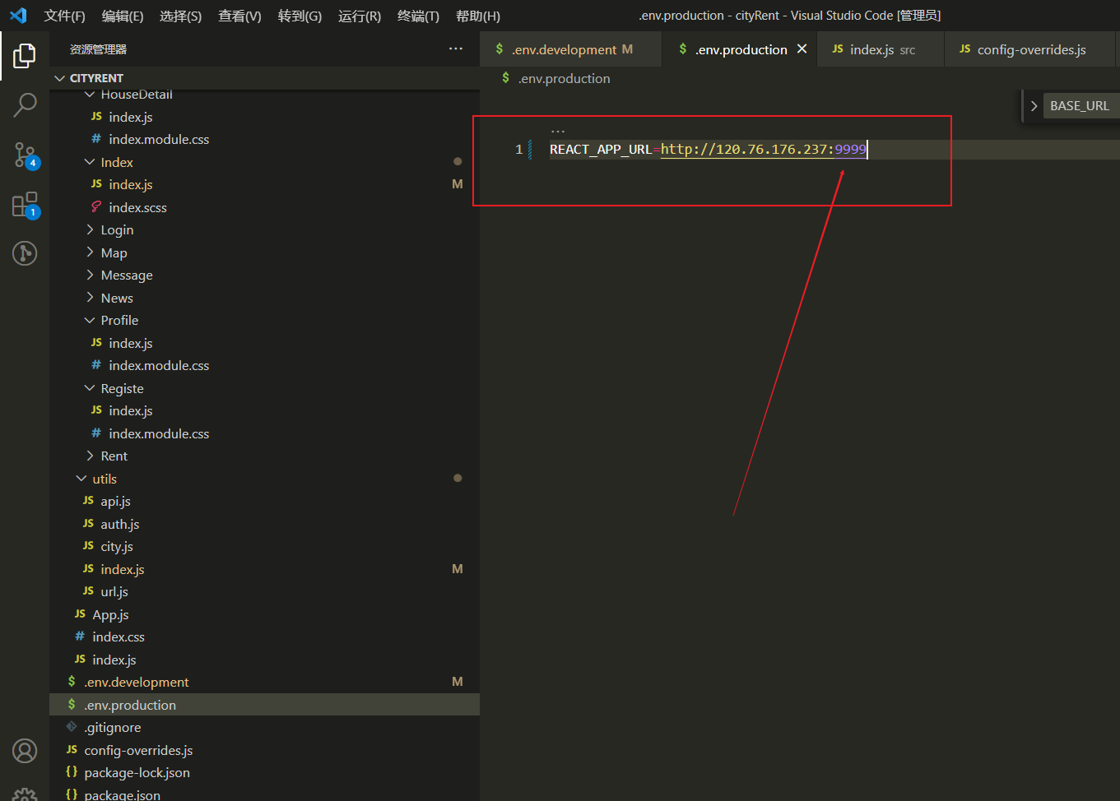Screen dimensions: 1120x801
Task: Open the Accounts icon in activity bar
Action: [x=25, y=751]
